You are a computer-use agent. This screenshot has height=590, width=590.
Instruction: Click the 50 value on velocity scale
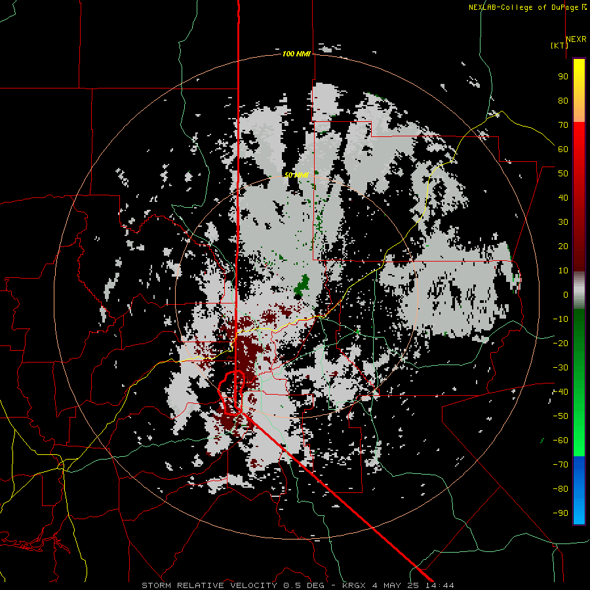[x=563, y=174]
